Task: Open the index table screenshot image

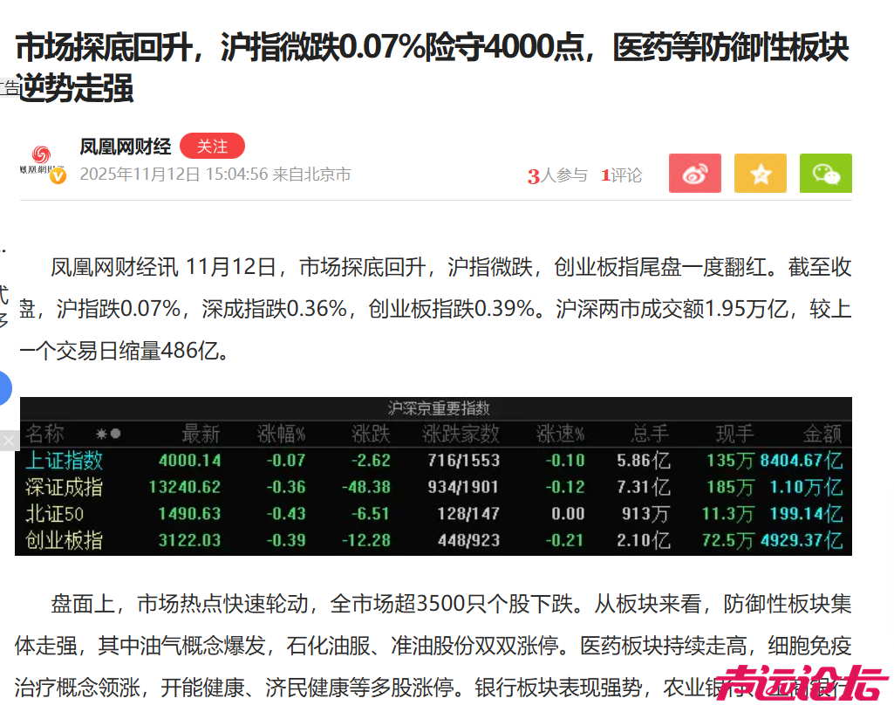Action: [x=434, y=476]
